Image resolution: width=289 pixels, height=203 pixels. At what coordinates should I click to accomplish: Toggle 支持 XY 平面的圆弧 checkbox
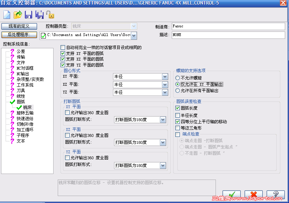tap(63, 54)
